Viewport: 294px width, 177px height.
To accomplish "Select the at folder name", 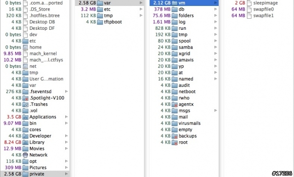I will point(181,72).
